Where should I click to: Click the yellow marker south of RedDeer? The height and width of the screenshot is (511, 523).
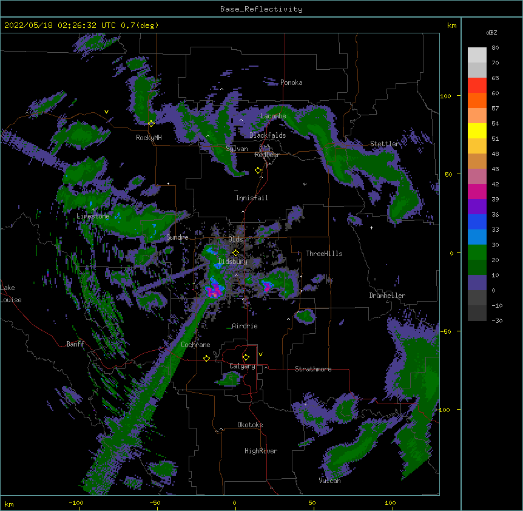click(x=258, y=171)
